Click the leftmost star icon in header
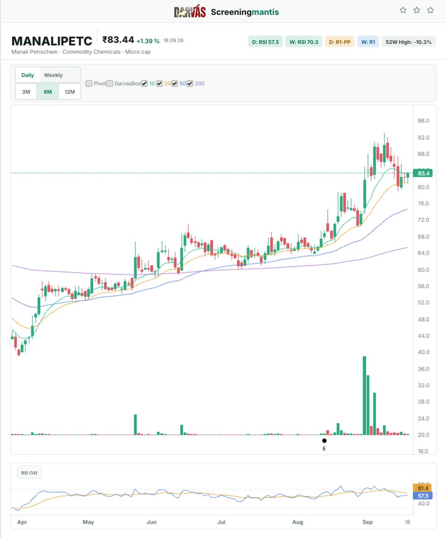The width and height of the screenshot is (446, 538). [x=403, y=10]
